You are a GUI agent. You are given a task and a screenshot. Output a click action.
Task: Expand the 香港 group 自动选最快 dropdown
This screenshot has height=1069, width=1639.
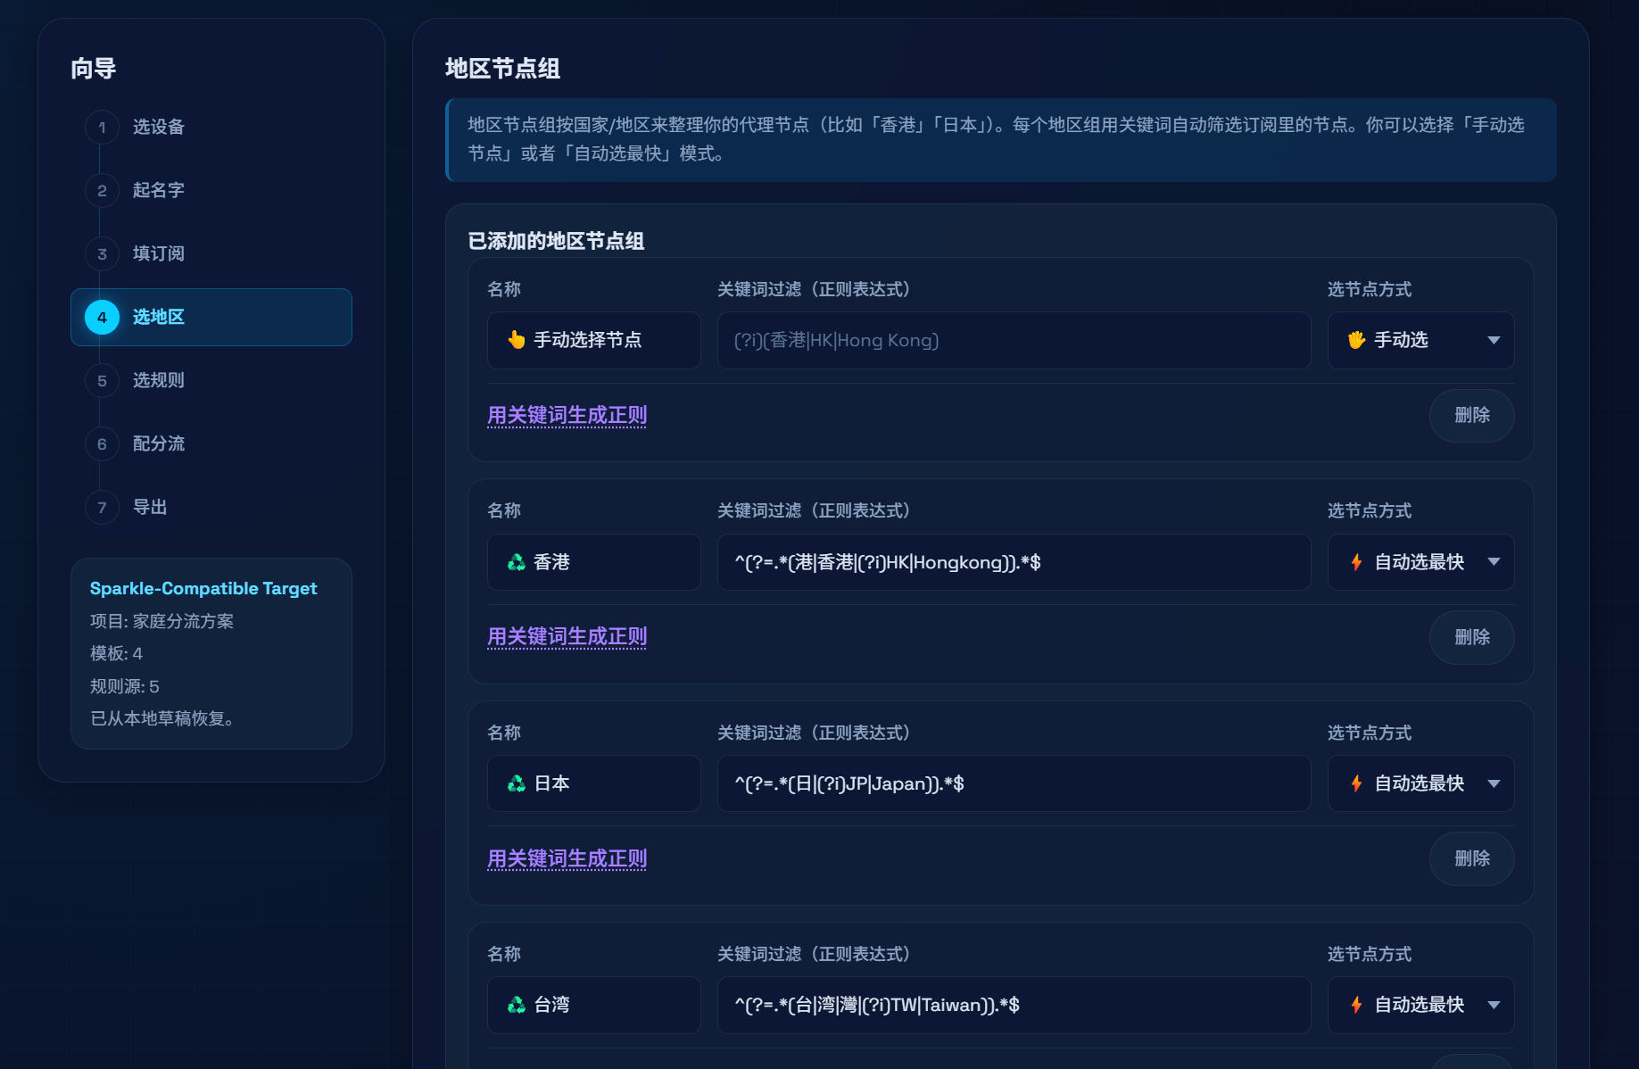click(x=1420, y=562)
